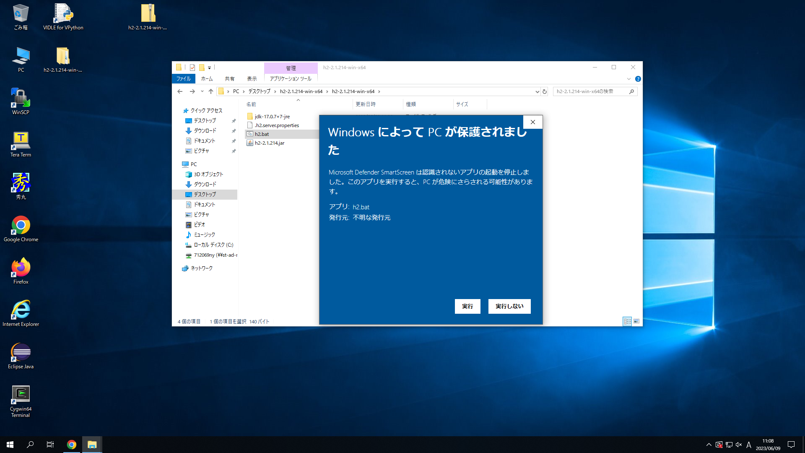Switch to the 表示 ribbon tab
The image size is (805, 453).
252,79
